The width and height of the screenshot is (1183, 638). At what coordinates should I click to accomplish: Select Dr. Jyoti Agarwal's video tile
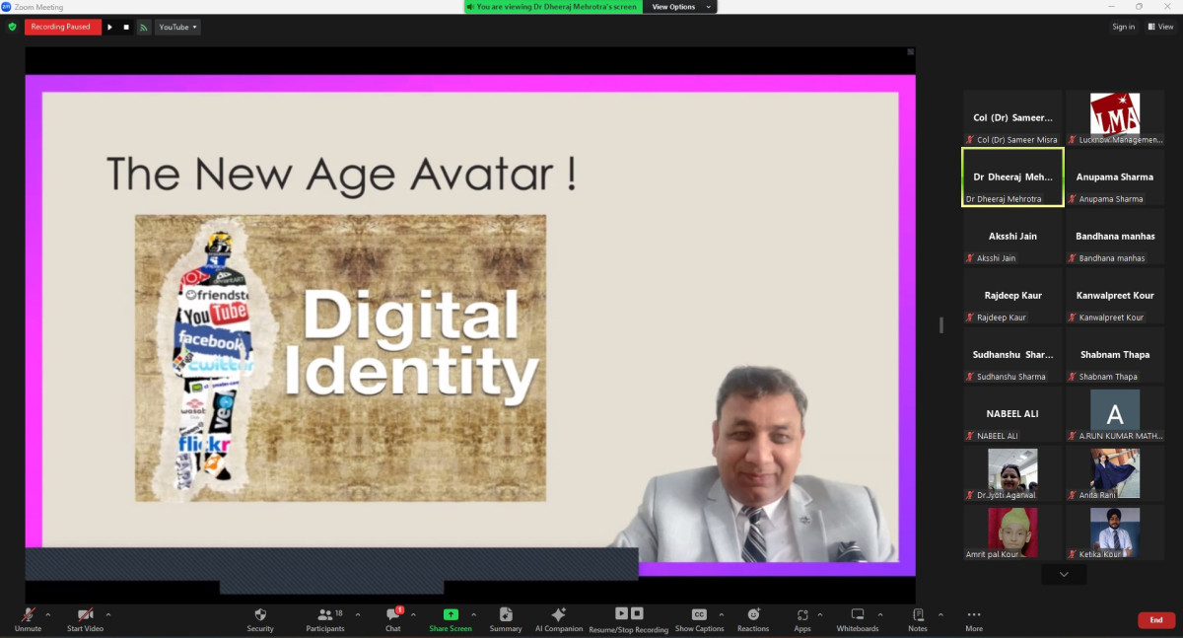[1012, 473]
